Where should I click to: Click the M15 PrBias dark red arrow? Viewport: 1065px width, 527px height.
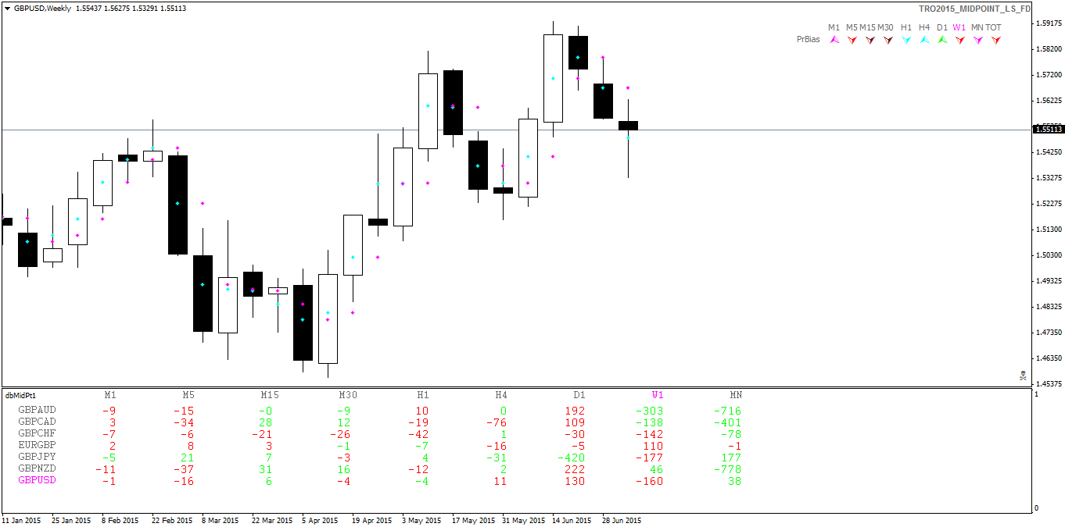point(870,39)
